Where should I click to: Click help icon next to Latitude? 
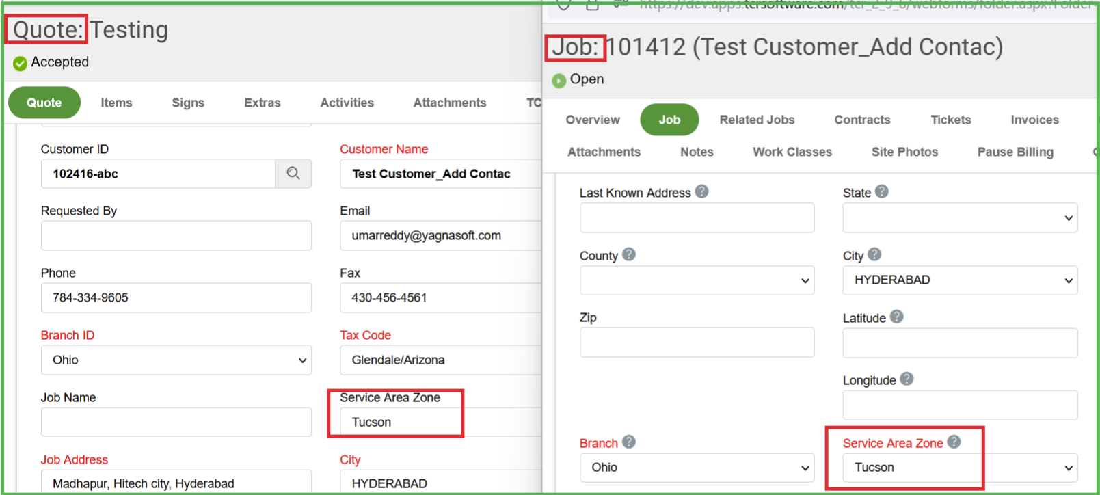897,317
